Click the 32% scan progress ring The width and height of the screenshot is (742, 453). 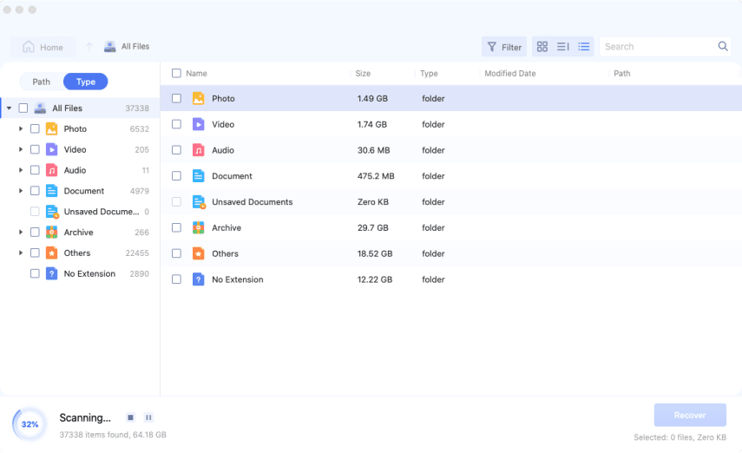pyautogui.click(x=30, y=424)
